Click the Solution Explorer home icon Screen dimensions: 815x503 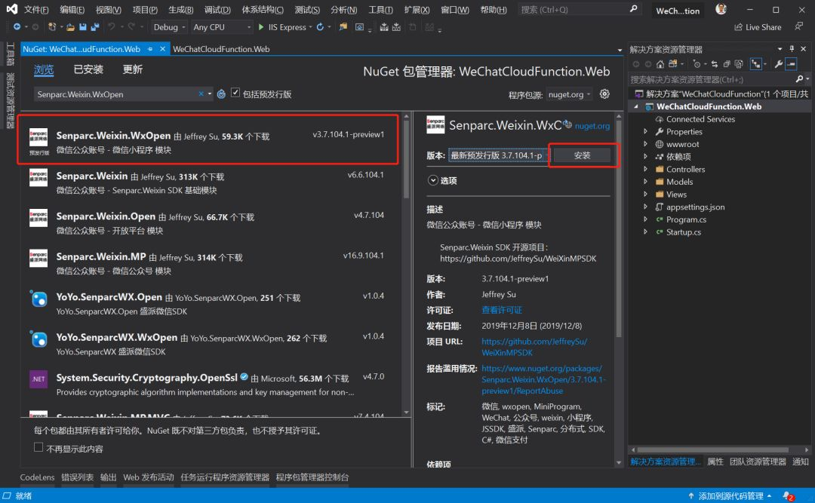click(x=660, y=64)
